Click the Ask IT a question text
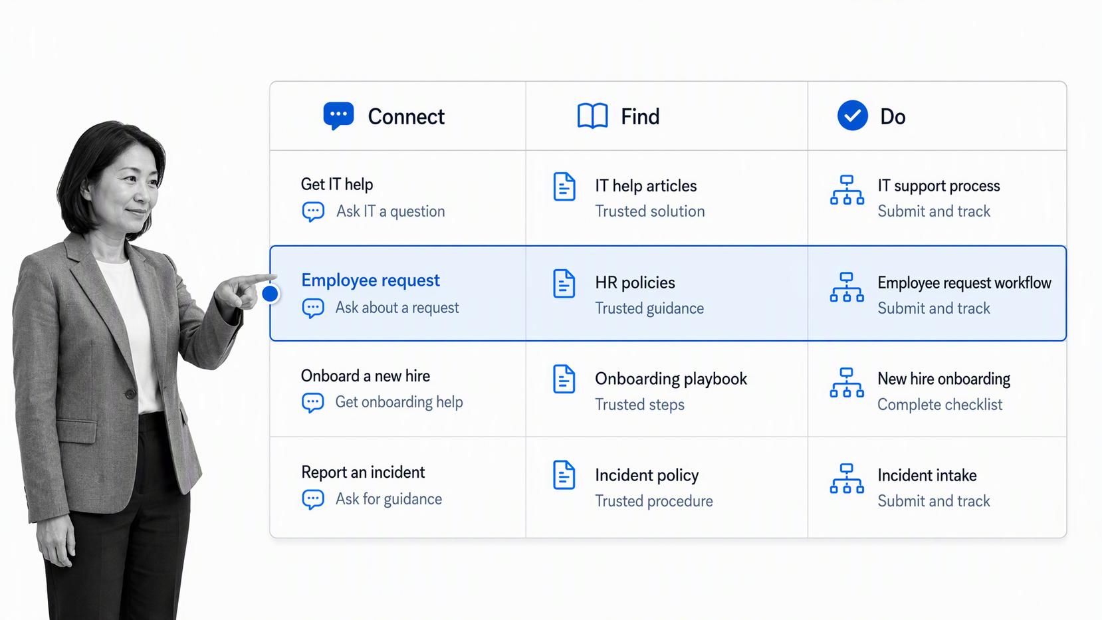The image size is (1102, 620). (x=391, y=211)
